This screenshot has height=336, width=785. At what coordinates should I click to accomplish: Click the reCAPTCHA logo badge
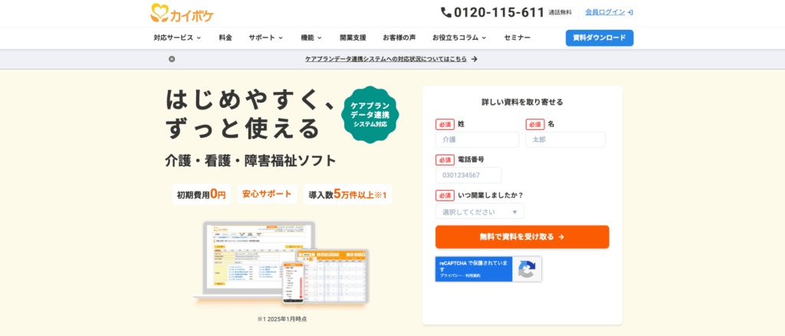point(526,269)
